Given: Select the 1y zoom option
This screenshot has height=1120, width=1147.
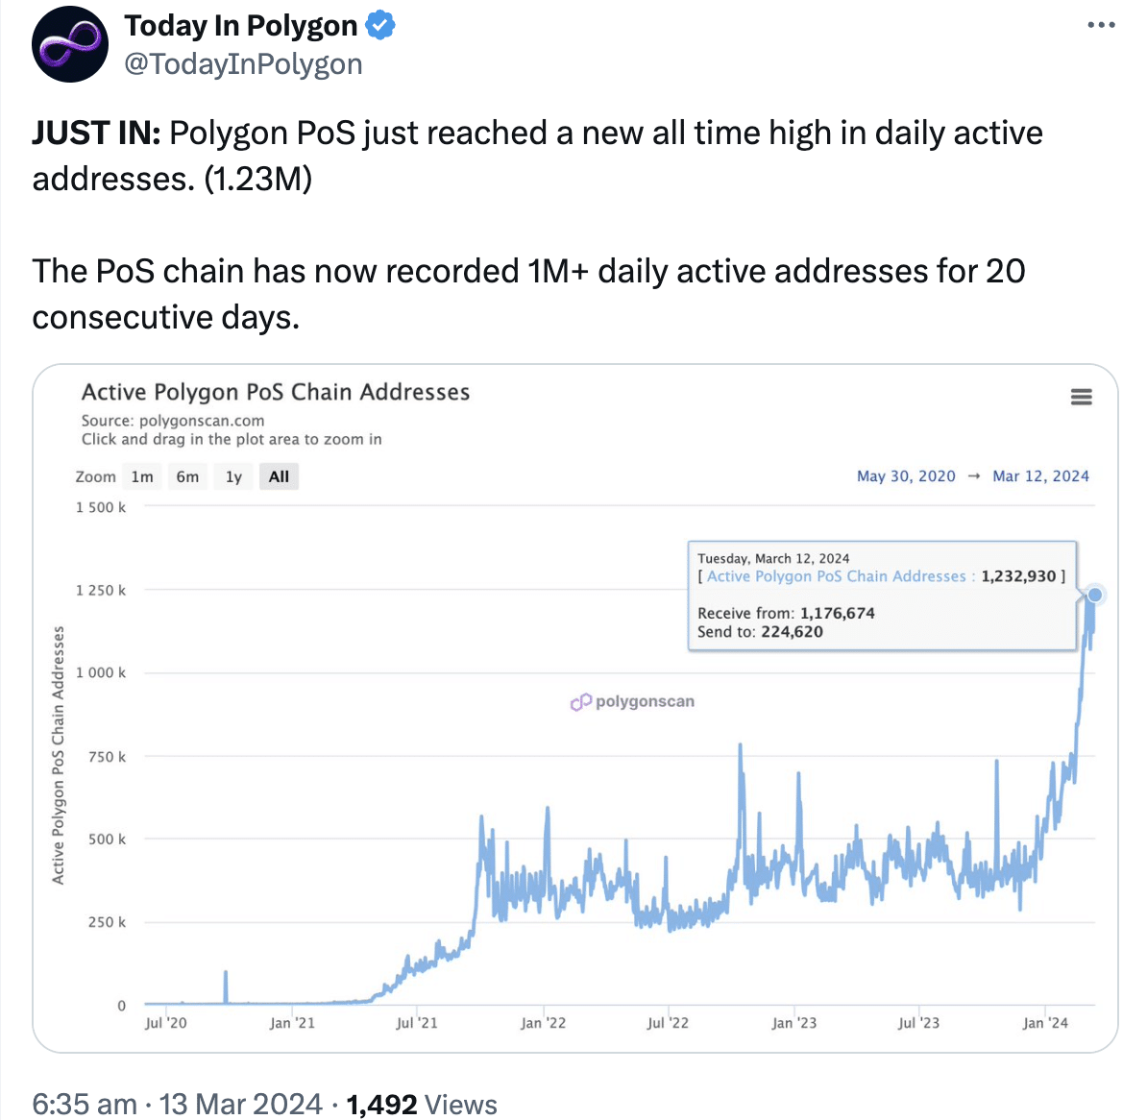Looking at the screenshot, I should [x=233, y=477].
